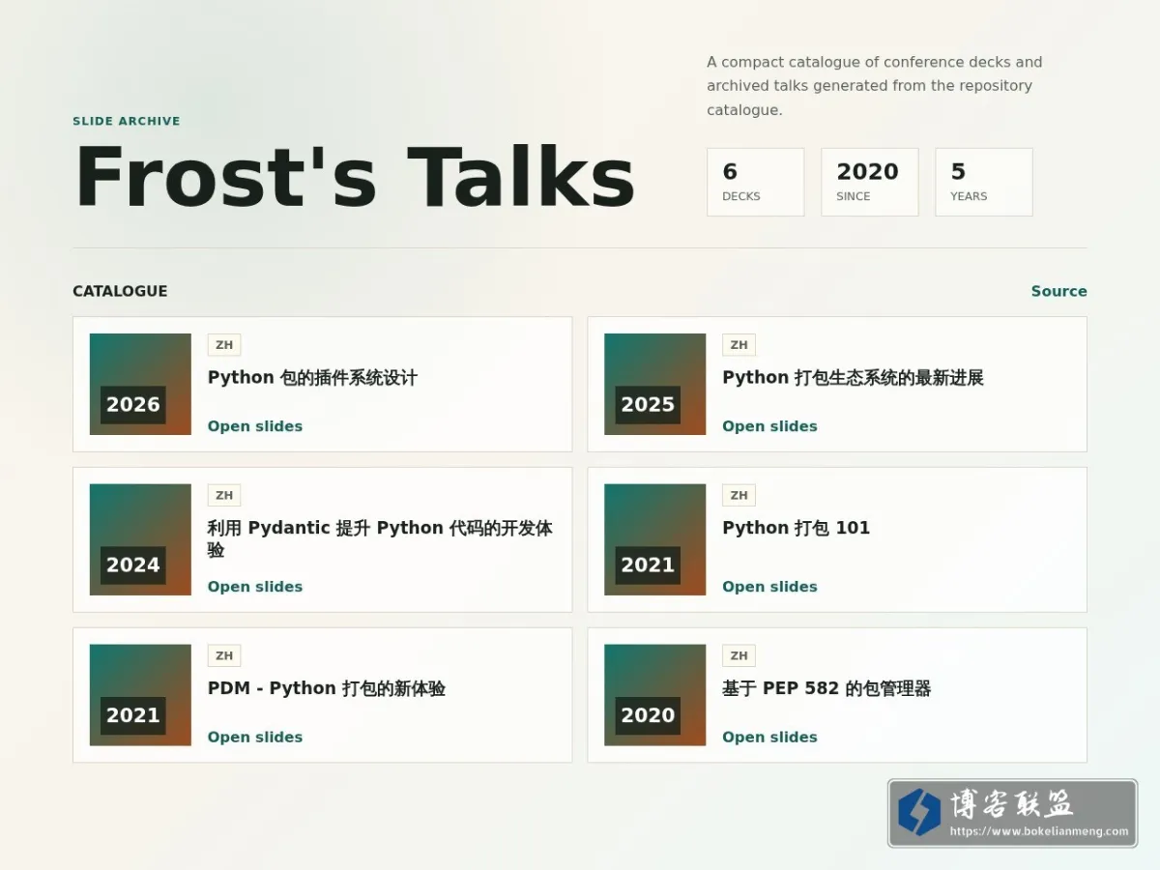Click the 2024 gradient thumbnail
Viewport: 1160px width, 870px height.
point(140,539)
